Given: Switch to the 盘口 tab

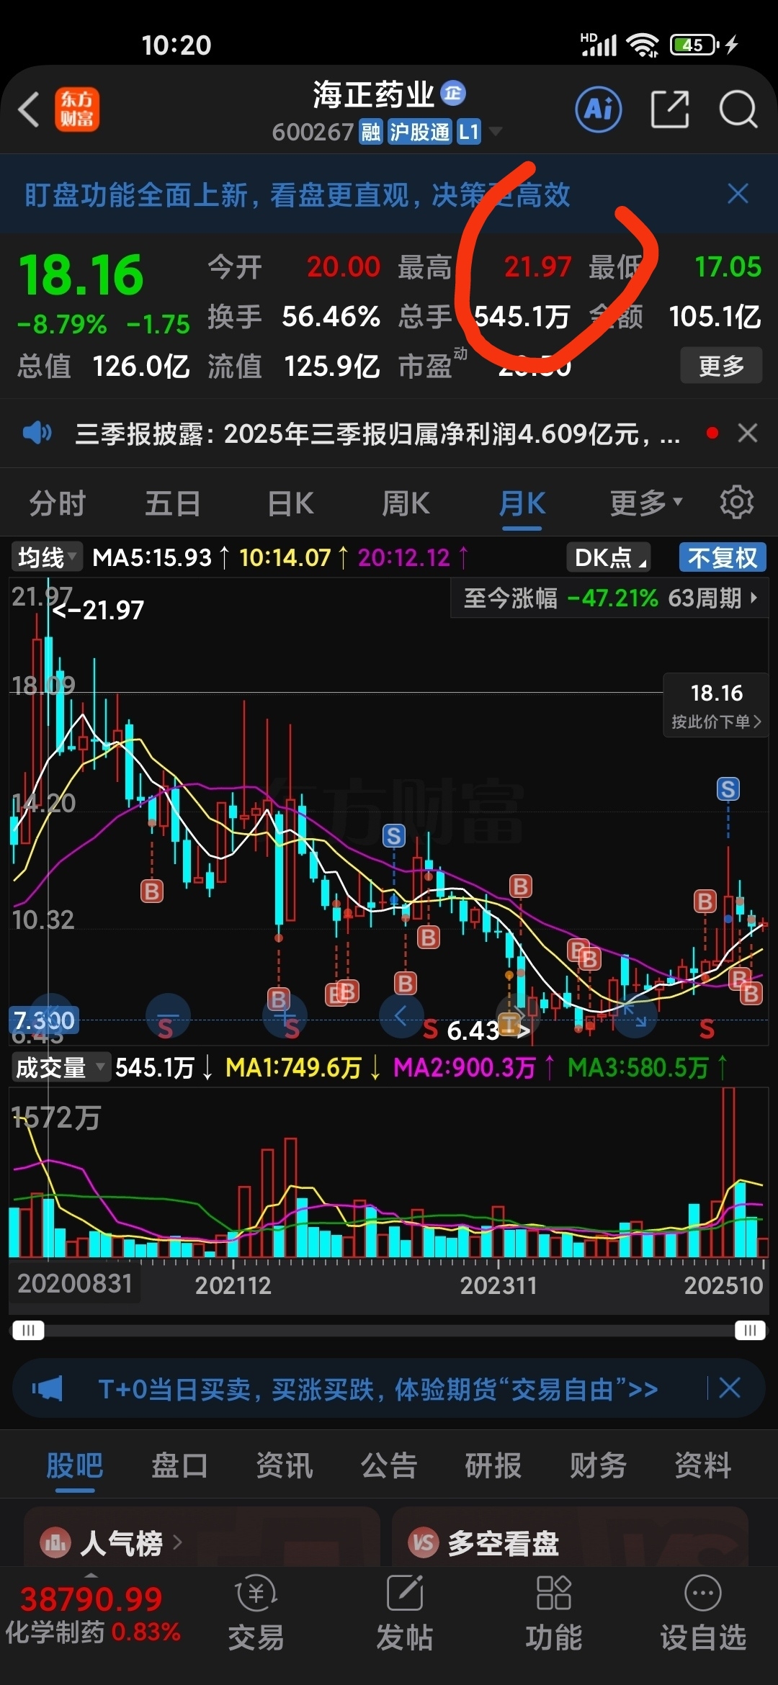Looking at the screenshot, I should (x=179, y=1465).
